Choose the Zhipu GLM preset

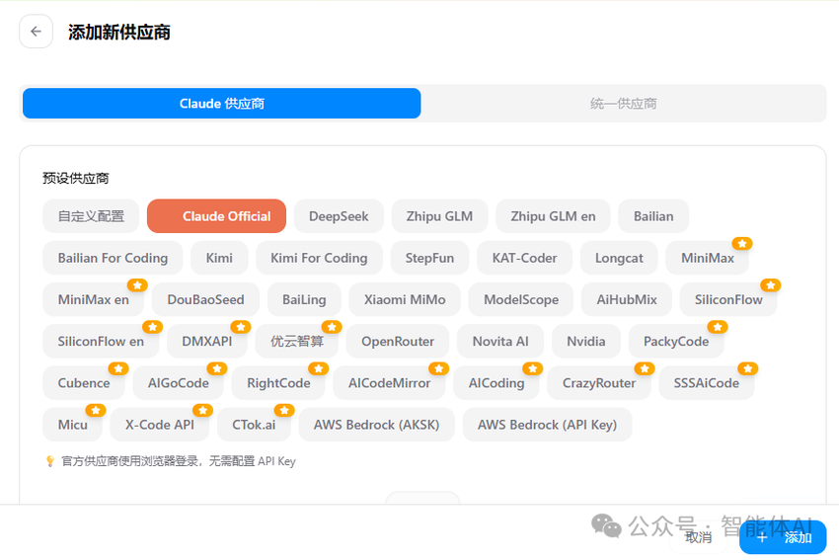click(439, 216)
